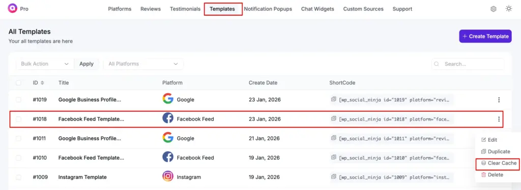
Task: Go to Chat Widgets tab
Action: coord(317,9)
